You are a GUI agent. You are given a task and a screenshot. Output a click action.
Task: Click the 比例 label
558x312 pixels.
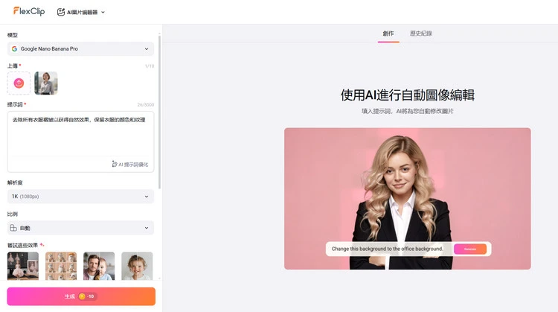click(x=13, y=214)
